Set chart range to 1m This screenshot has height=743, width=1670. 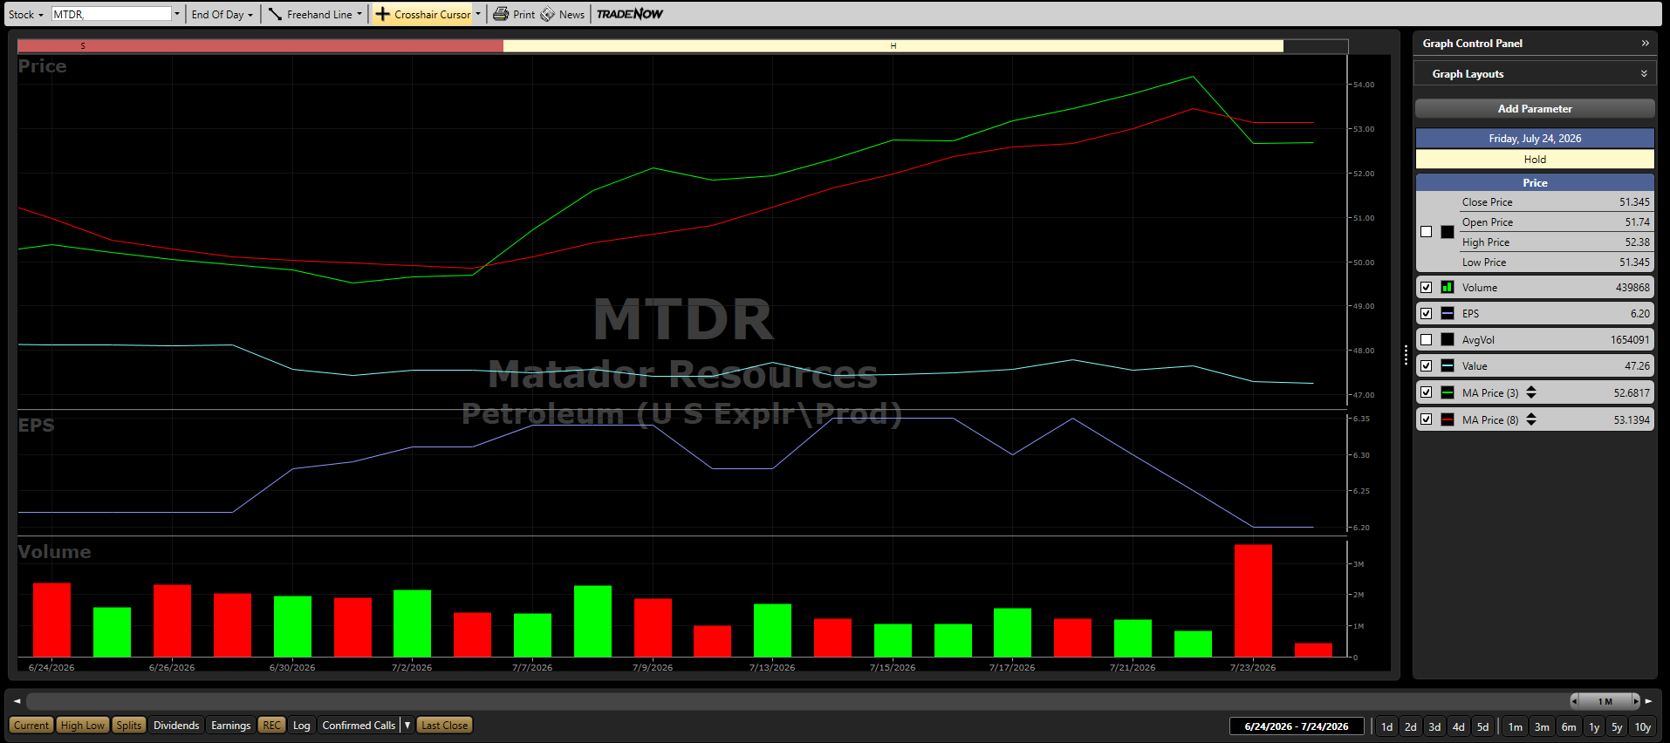[x=1516, y=726]
